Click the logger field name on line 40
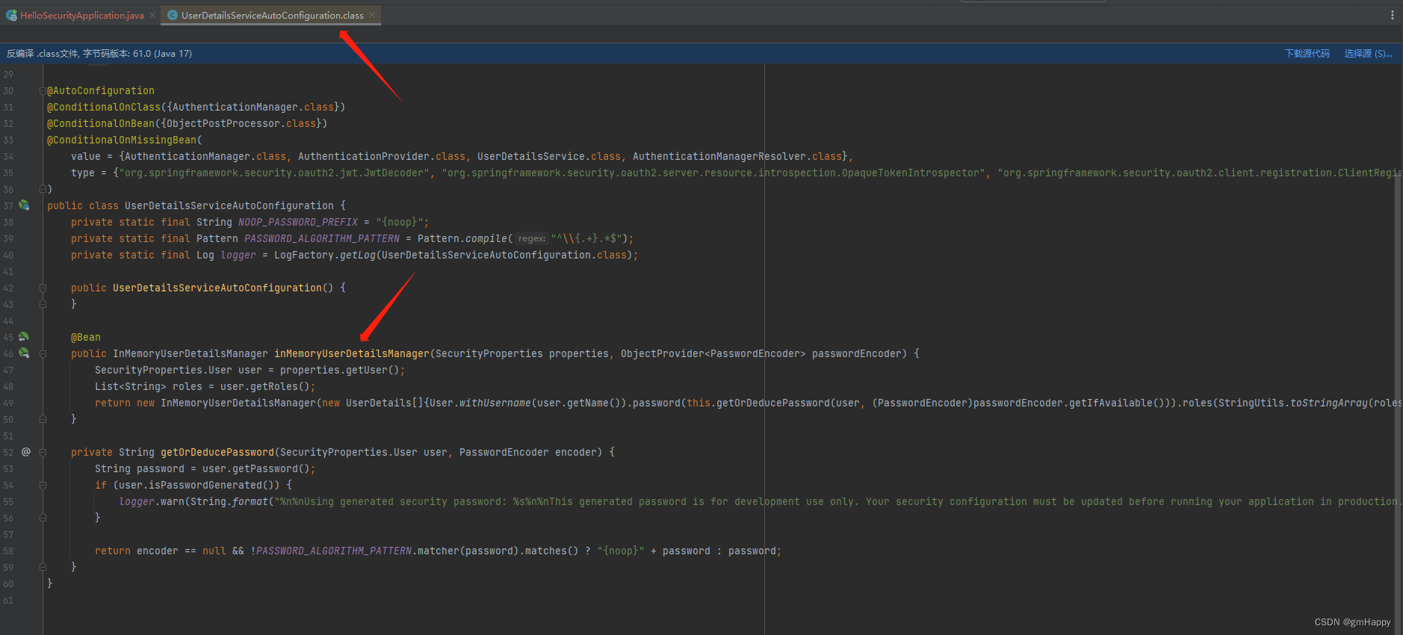The height and width of the screenshot is (635, 1403). tap(238, 255)
